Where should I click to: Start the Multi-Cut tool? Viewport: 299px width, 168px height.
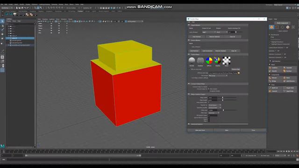point(275,88)
